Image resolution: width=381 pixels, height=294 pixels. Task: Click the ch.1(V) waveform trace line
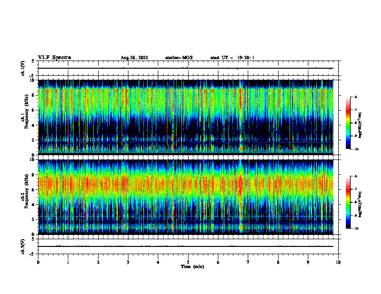(x=186, y=68)
